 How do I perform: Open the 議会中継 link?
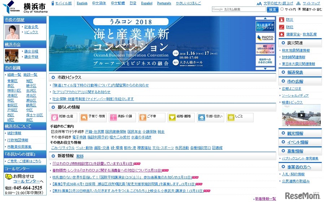tap(31, 57)
